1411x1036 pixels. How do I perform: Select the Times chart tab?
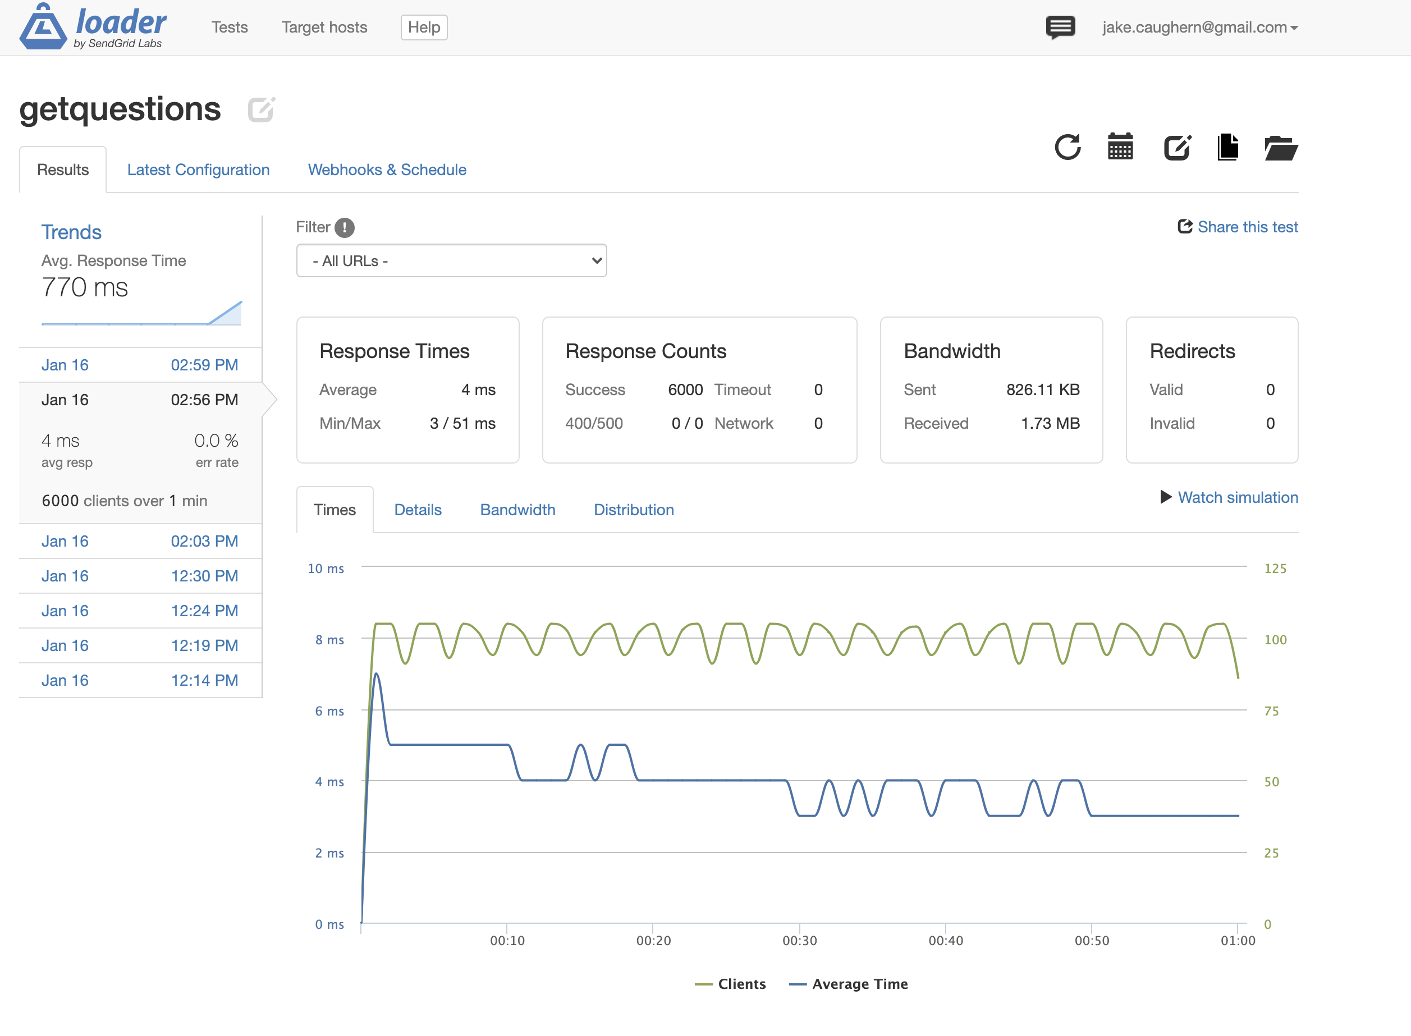[x=335, y=510]
